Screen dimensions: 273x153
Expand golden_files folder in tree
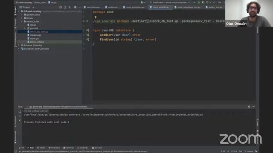pos(22,15)
